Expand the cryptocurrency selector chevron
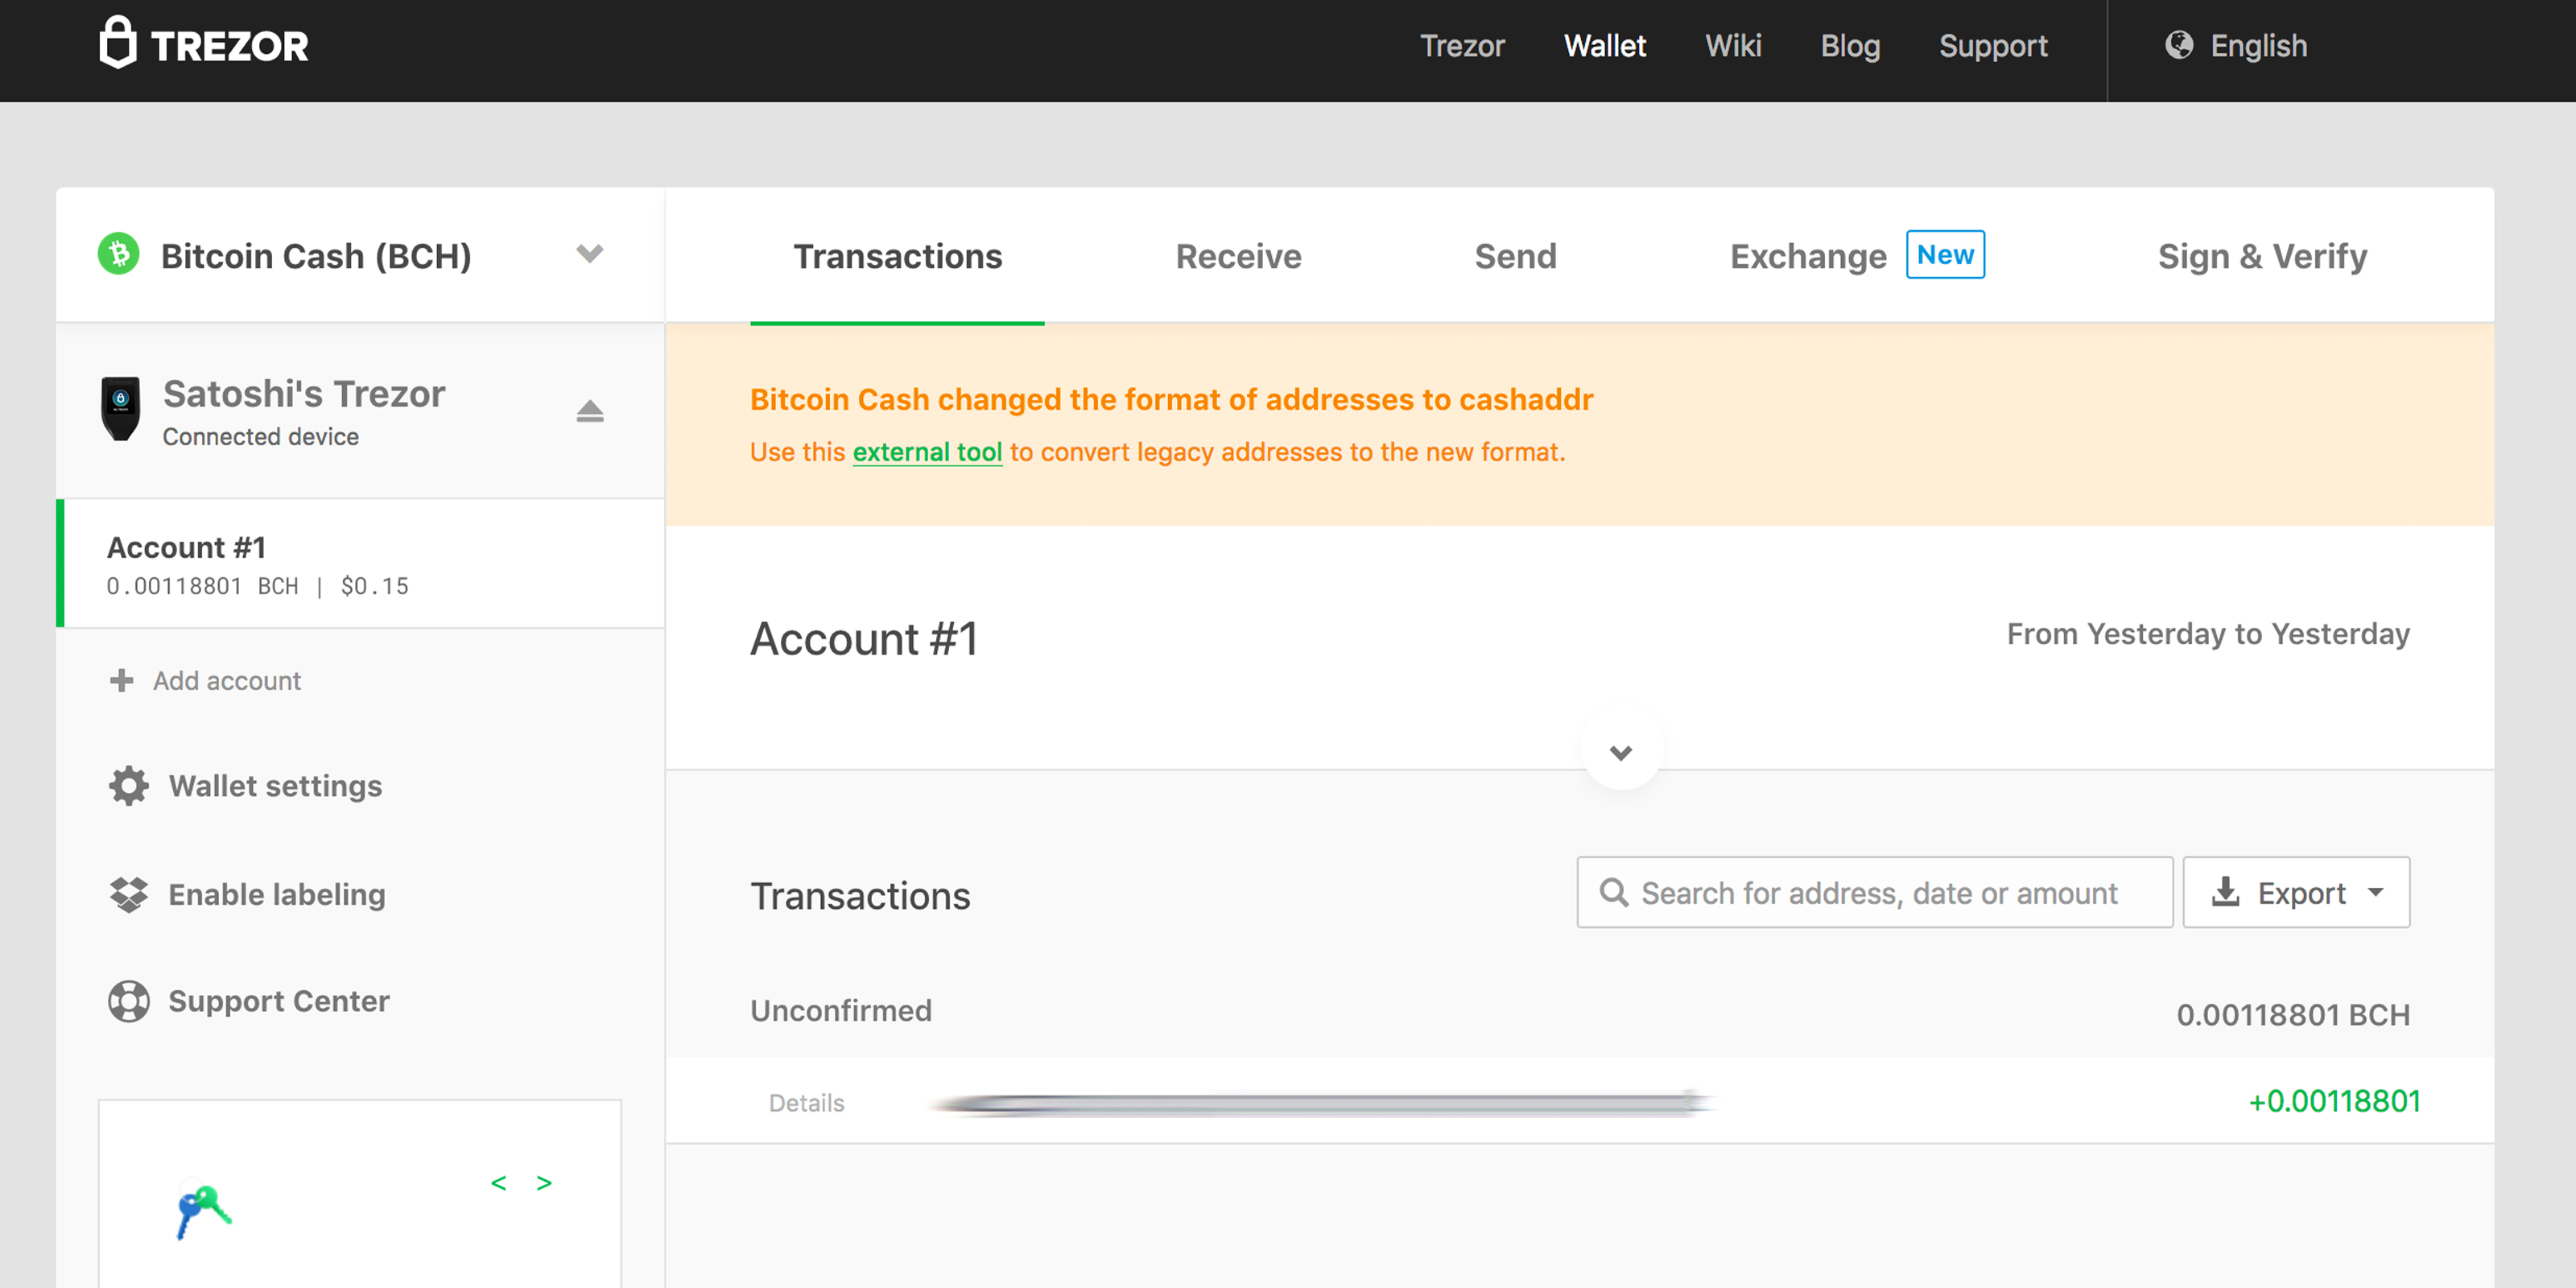The image size is (2576, 1288). pyautogui.click(x=590, y=255)
